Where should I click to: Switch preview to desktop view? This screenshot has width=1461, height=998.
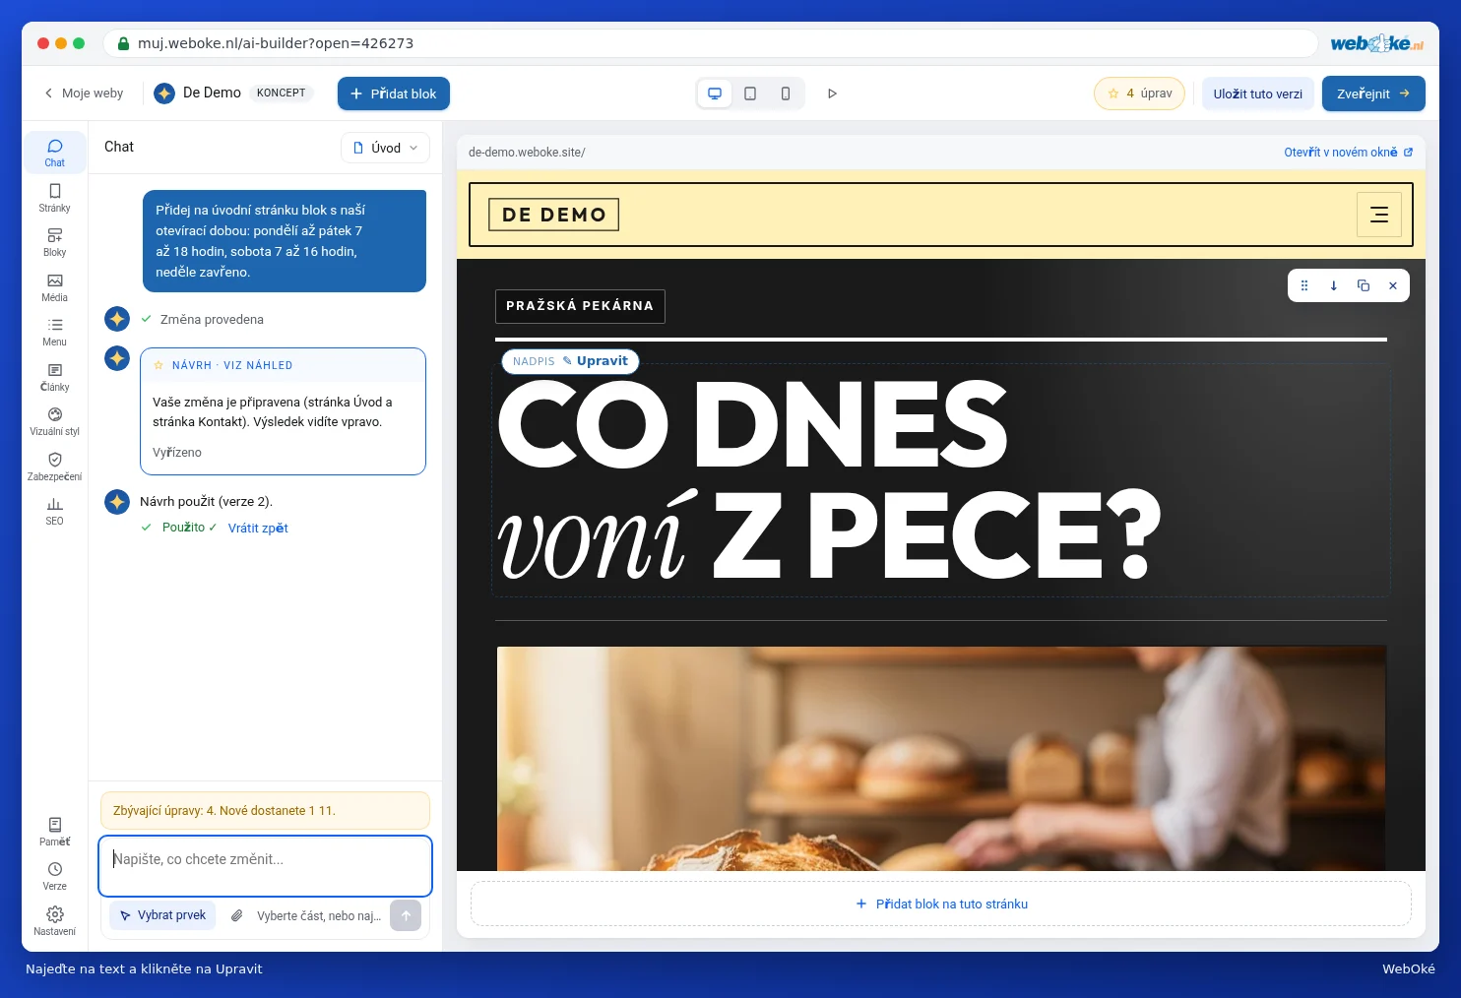pyautogui.click(x=715, y=94)
